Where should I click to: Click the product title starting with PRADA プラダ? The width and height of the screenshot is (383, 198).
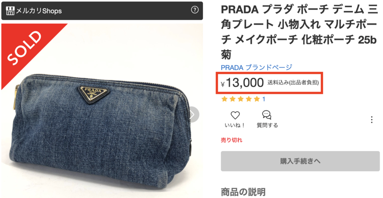(299, 32)
